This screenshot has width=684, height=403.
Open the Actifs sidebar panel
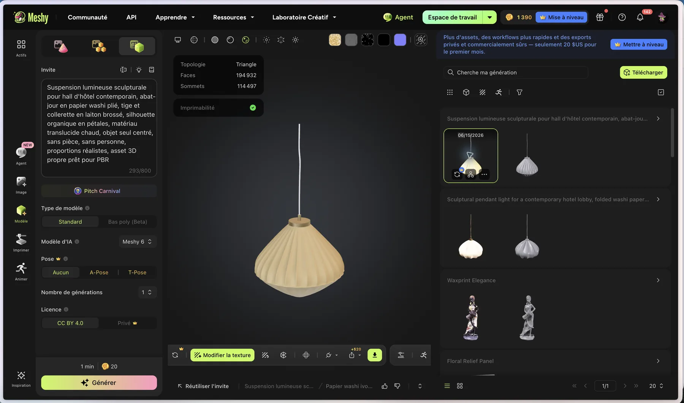tap(21, 48)
